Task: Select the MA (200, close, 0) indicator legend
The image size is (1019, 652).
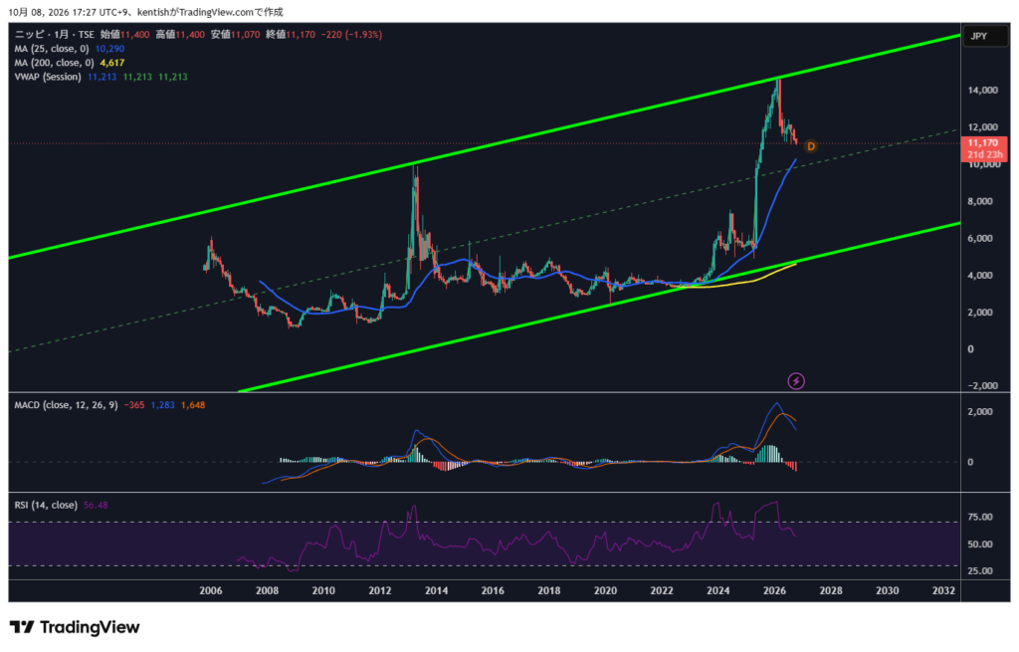Action: click(x=54, y=63)
